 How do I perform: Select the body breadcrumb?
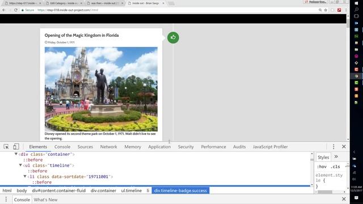click(x=22, y=190)
